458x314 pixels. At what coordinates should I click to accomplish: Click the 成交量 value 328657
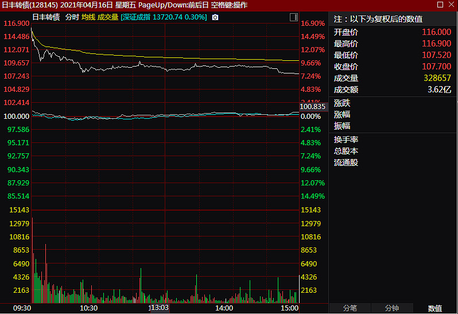point(437,78)
